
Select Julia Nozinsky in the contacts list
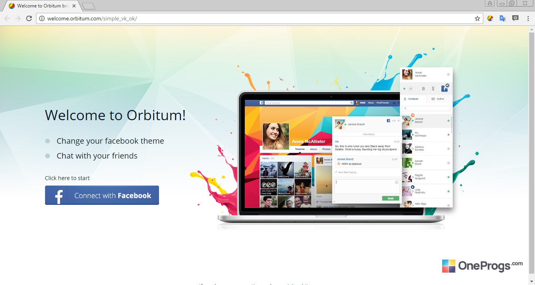pyautogui.click(x=426, y=191)
